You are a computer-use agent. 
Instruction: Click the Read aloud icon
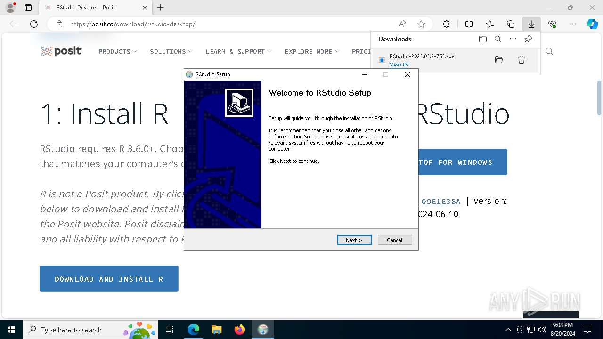[x=402, y=24]
